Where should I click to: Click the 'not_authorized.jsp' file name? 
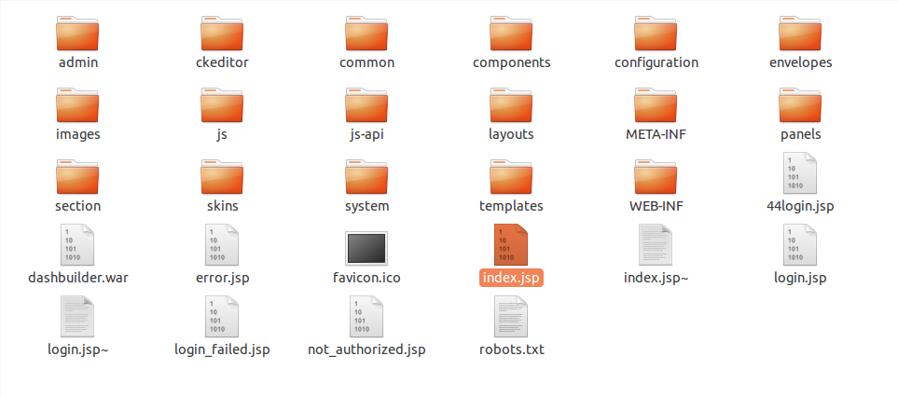coord(366,349)
